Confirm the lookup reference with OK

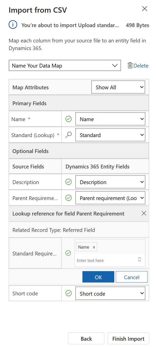98,277
